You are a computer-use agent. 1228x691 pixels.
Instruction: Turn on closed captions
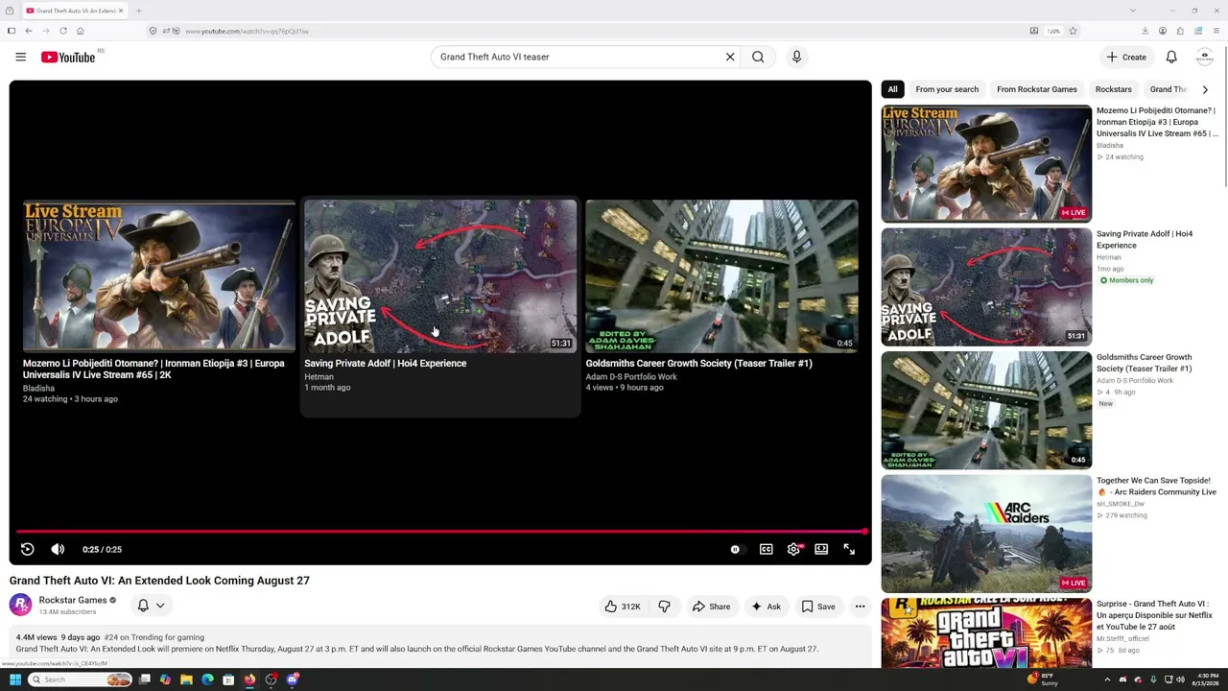(x=766, y=549)
